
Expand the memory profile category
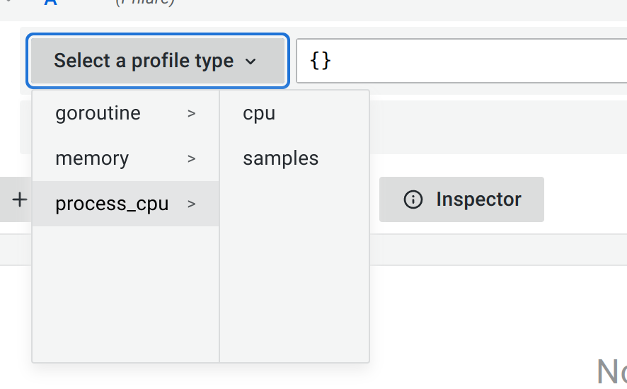click(x=92, y=158)
